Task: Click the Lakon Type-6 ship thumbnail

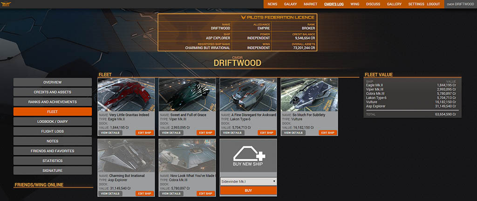Action: tap(248, 95)
